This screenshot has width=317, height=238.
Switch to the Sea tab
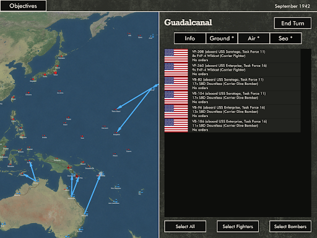285,38
